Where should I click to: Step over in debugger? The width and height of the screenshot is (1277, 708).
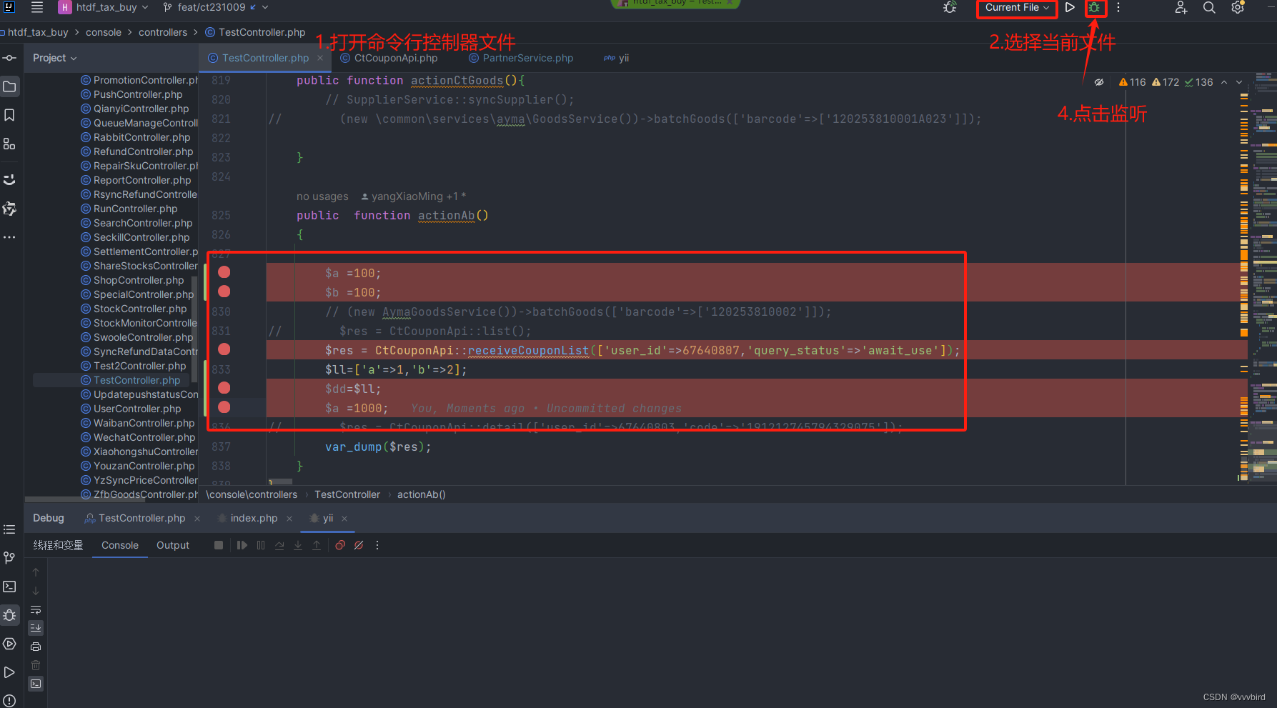pos(279,545)
